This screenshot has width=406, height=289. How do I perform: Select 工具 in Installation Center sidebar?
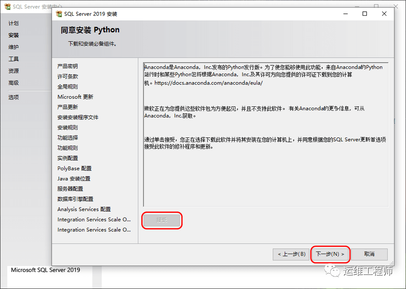(x=14, y=59)
